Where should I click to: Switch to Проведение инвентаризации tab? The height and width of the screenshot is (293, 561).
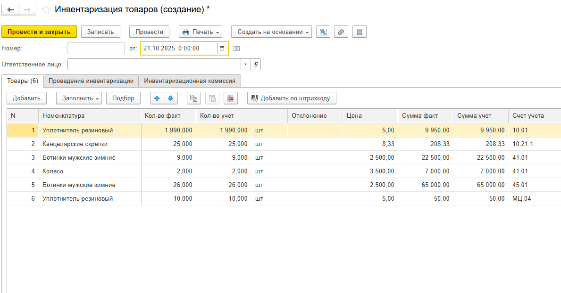click(x=91, y=81)
